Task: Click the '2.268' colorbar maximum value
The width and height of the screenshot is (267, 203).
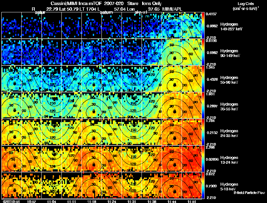Action: [210, 147]
